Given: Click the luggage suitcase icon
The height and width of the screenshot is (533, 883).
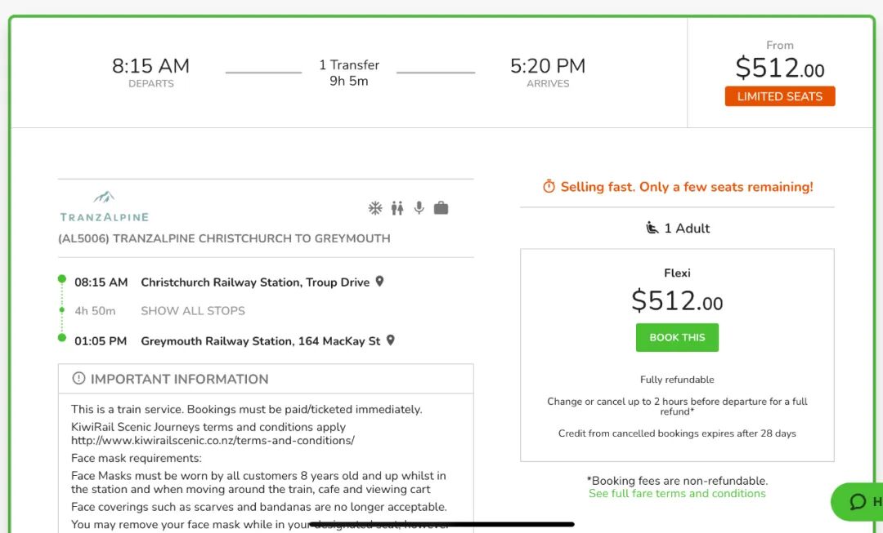Looking at the screenshot, I should (x=441, y=208).
